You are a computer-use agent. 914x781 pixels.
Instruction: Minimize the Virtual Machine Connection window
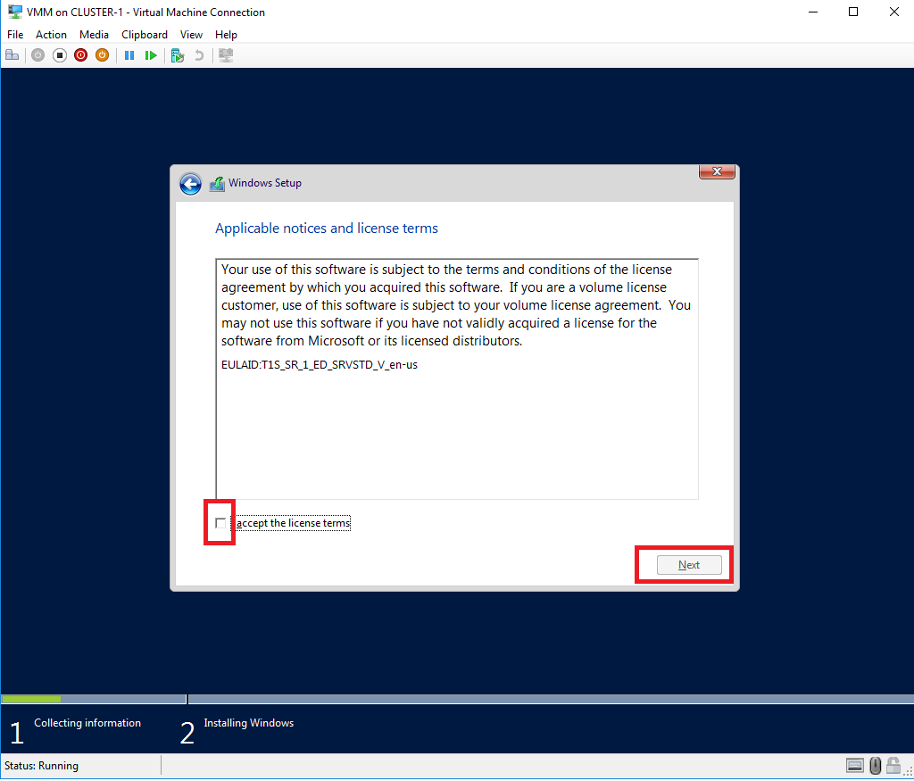click(x=813, y=12)
